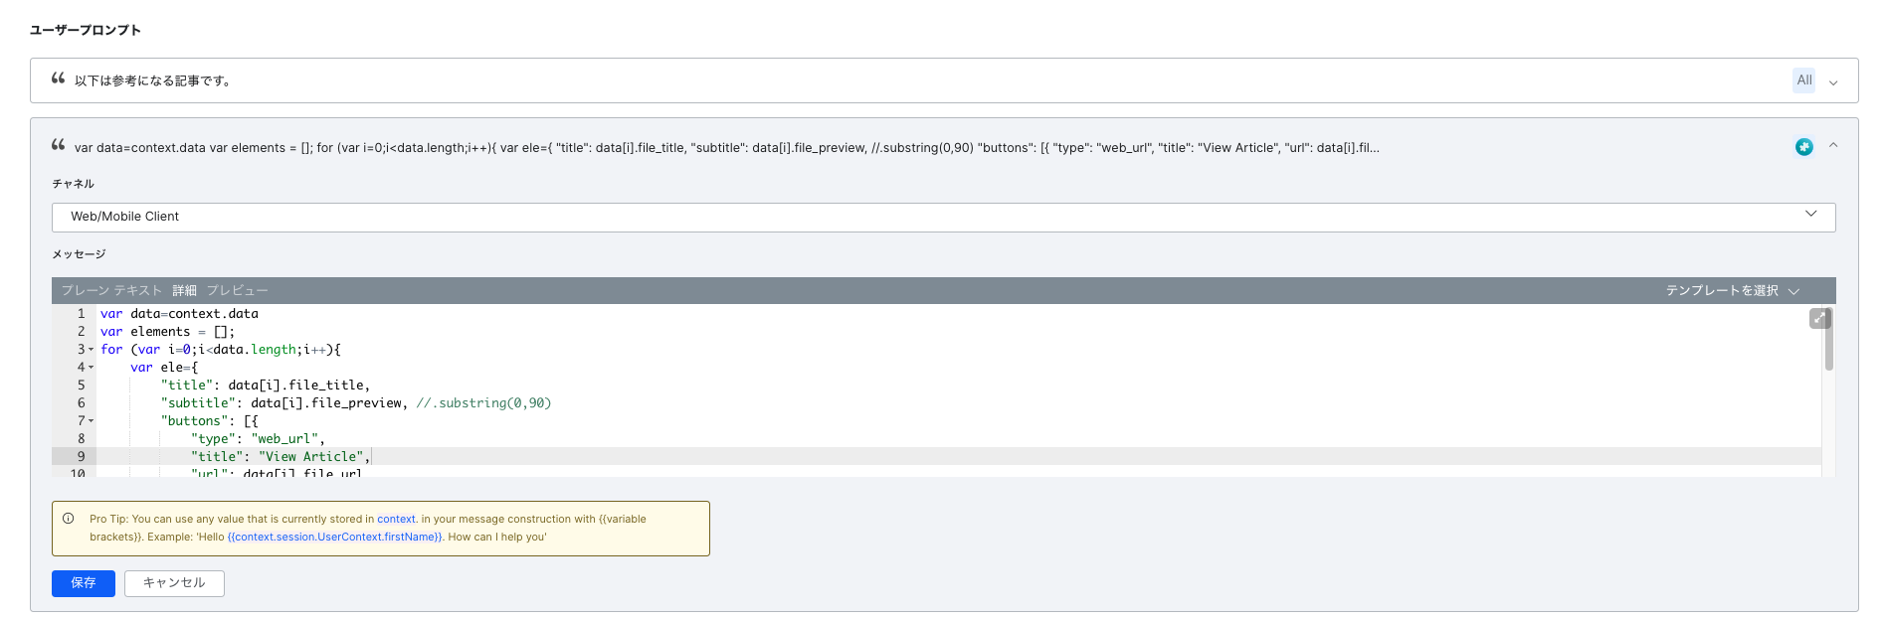Switch to プレーン テキスト tab
The height and width of the screenshot is (619, 1884).
111,290
